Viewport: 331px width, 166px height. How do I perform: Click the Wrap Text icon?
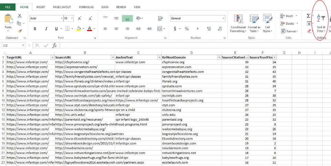pos(160,19)
